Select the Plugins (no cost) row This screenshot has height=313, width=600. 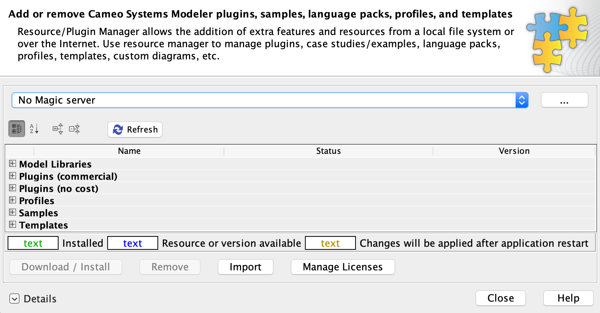[300, 188]
